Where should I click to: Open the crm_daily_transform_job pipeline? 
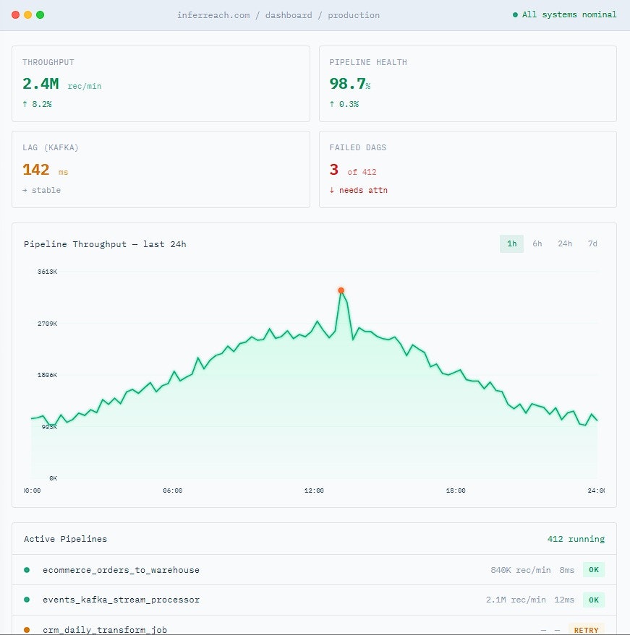(x=314, y=625)
